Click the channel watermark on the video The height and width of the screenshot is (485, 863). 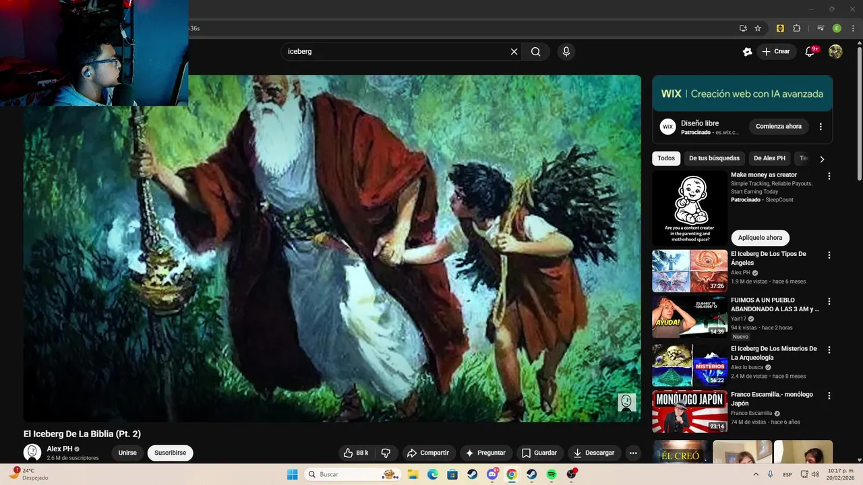(626, 402)
